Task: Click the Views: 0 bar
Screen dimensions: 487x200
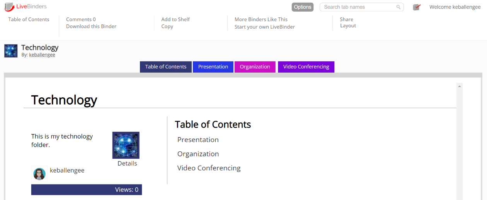Action: 87,190
